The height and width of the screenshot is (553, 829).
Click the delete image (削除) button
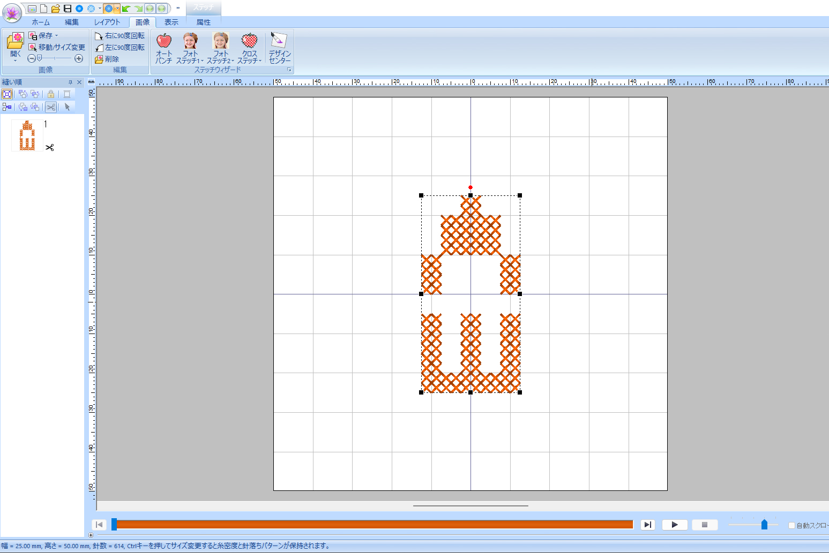pyautogui.click(x=107, y=59)
